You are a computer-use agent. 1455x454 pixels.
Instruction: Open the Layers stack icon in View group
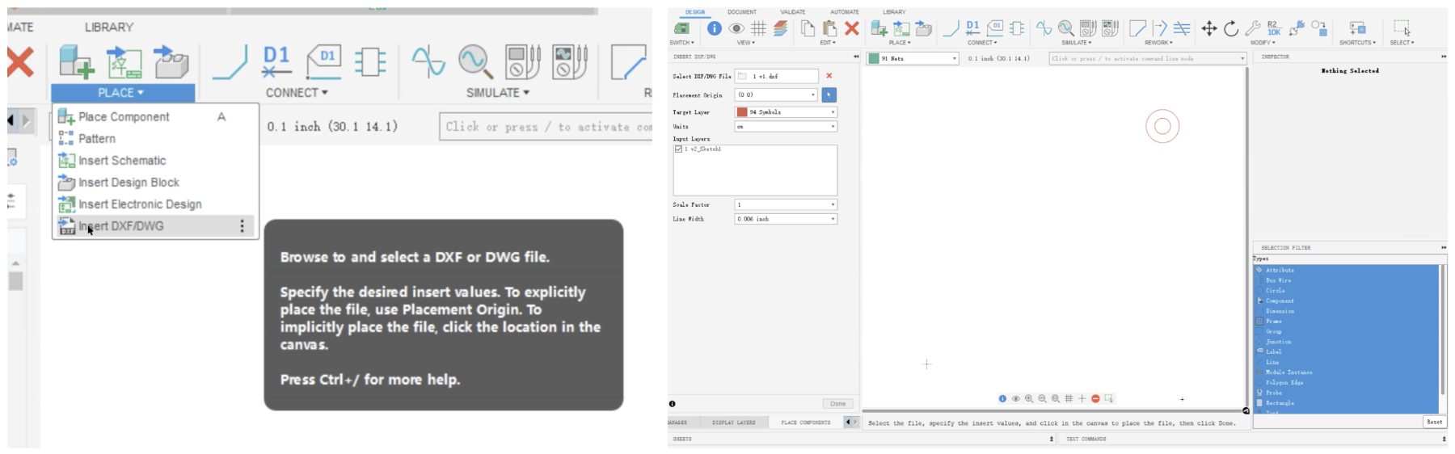point(780,28)
